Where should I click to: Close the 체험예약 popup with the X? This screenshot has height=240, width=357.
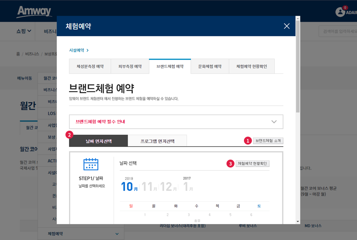click(x=287, y=26)
